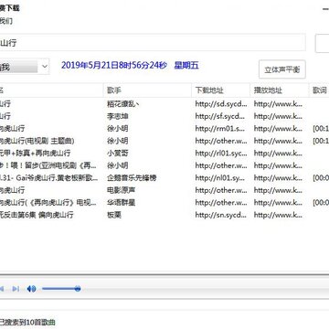
Task: Select the 向虎山行 song by 电影原声
Action: (13, 190)
